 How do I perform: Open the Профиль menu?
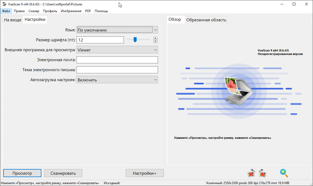coord(50,11)
